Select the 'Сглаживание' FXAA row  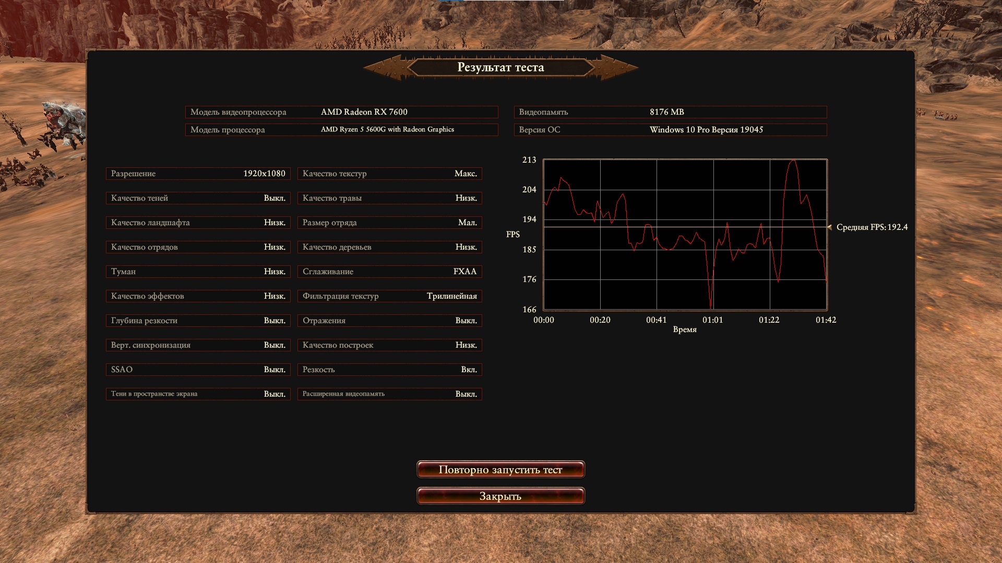point(389,272)
